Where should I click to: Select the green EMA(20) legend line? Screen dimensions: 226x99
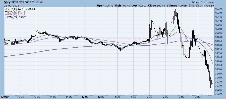(x=6, y=11)
